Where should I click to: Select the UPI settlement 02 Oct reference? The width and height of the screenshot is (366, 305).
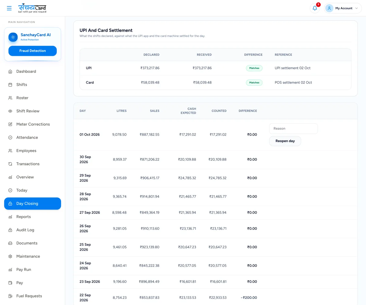(x=292, y=68)
